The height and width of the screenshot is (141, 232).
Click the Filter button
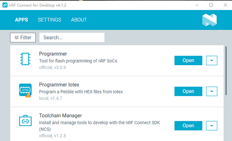click(23, 38)
